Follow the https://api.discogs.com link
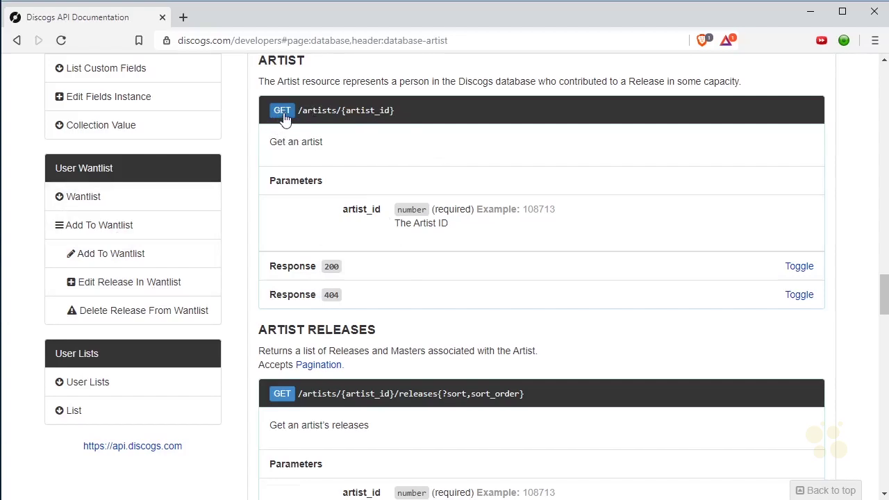Screen dimensions: 889x500 133,446
